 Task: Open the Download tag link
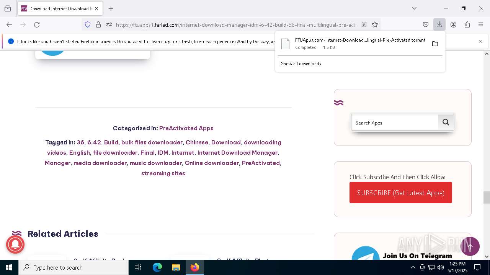pos(226,142)
